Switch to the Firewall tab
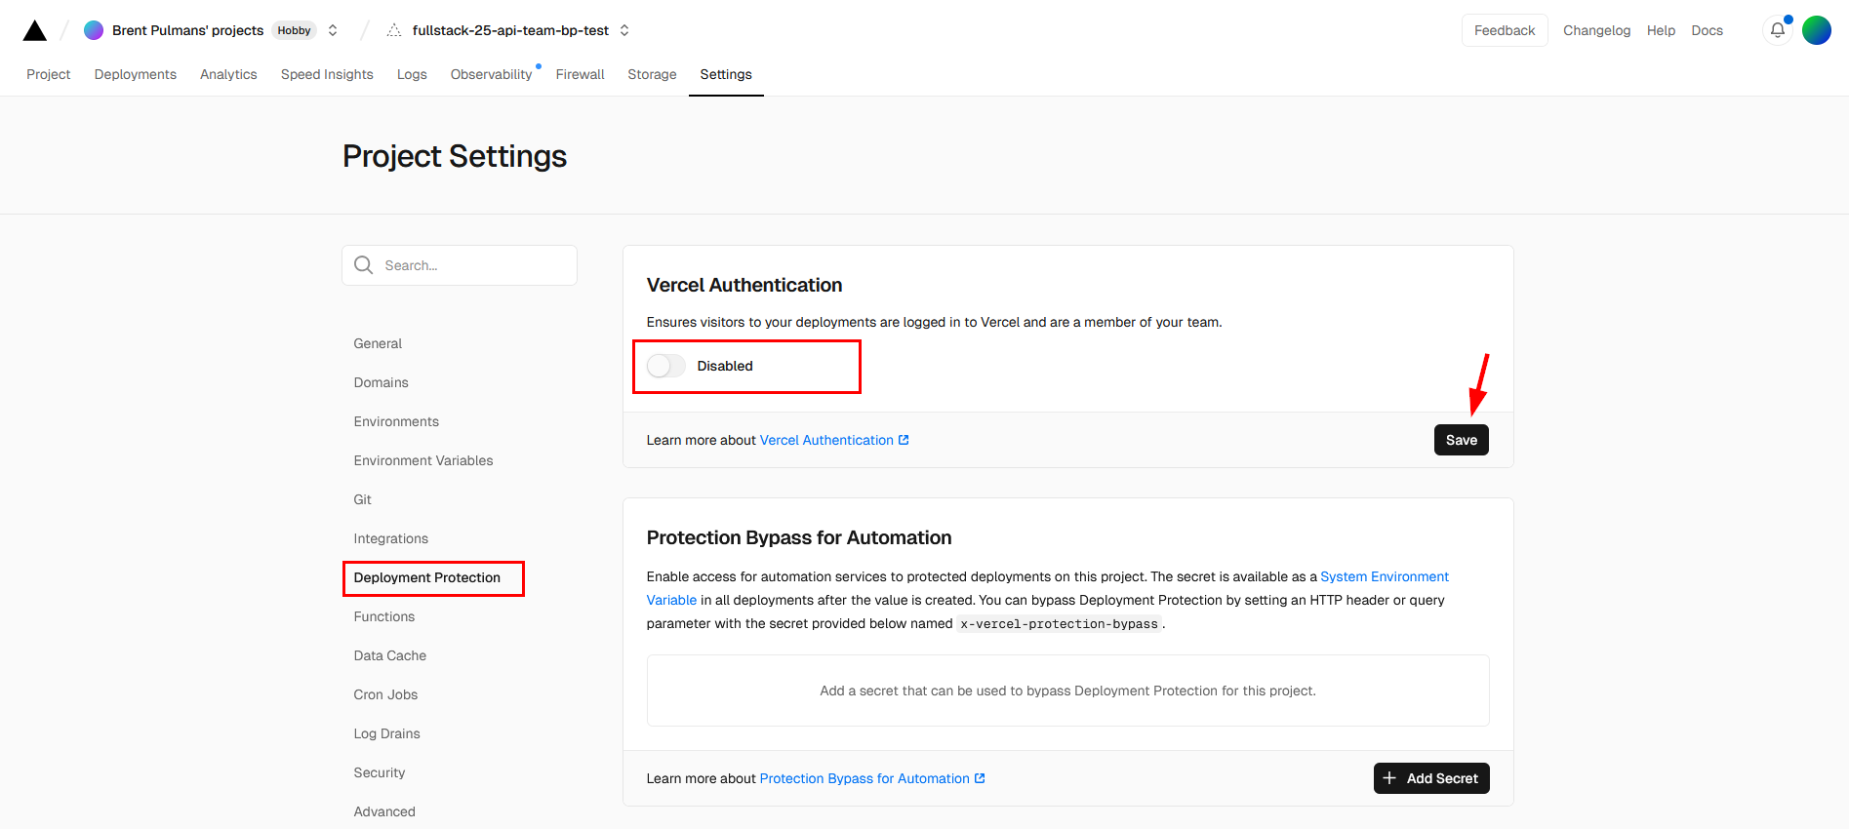 [x=581, y=74]
